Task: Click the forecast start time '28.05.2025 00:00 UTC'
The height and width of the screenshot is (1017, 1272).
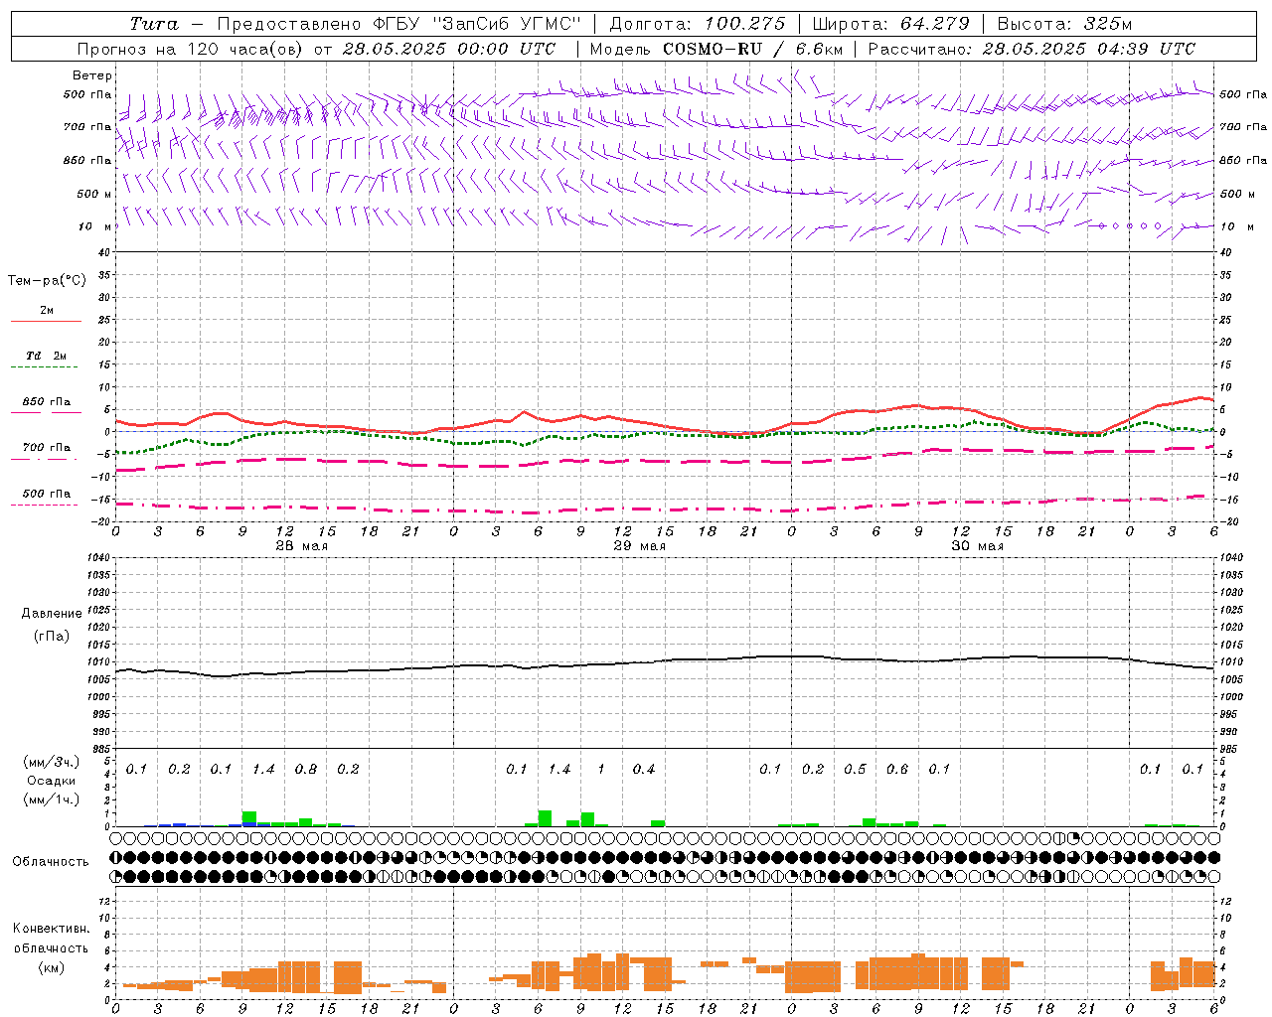Action: point(449,49)
